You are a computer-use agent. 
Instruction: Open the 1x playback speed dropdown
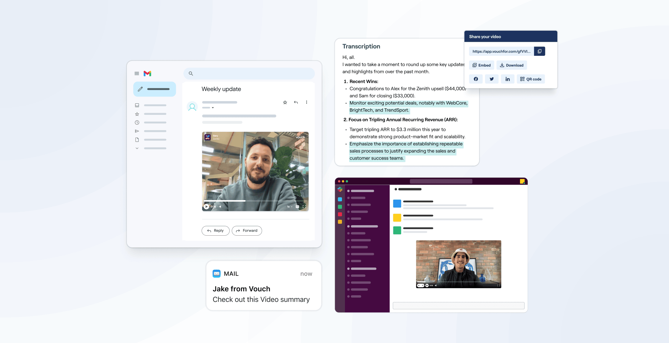click(290, 206)
